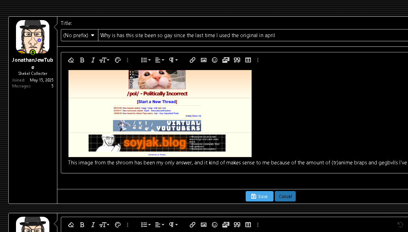408x232 pixels.
Task: Show more insert options in bottom editor
Action: point(258,225)
